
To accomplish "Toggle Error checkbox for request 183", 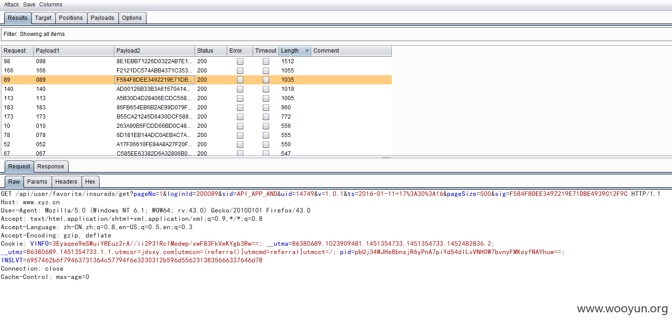I will point(240,107).
